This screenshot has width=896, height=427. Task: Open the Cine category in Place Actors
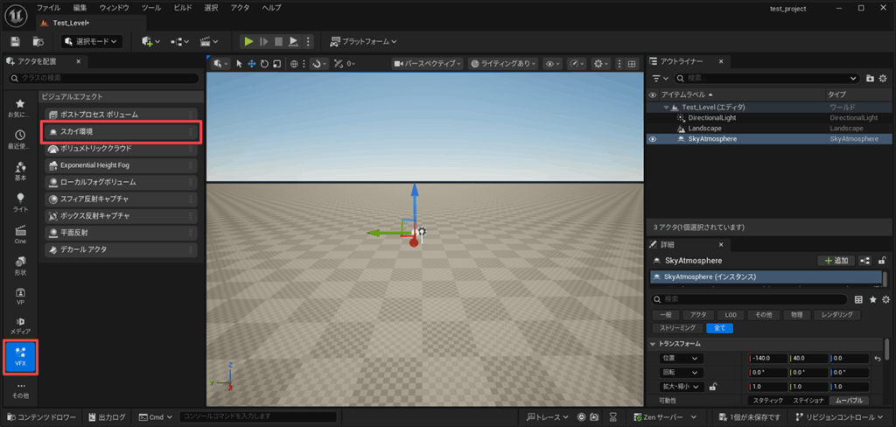coord(20,234)
